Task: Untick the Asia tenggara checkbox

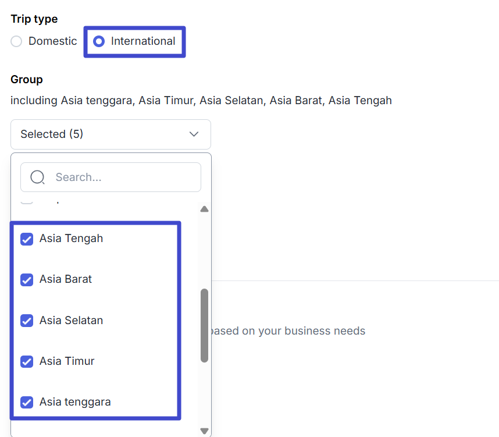Action: coord(27,402)
